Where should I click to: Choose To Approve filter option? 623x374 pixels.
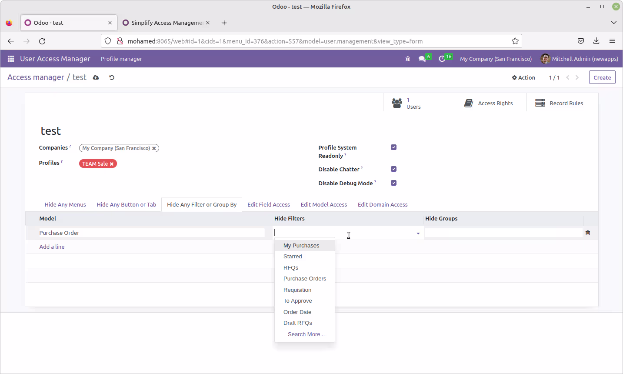(305, 301)
